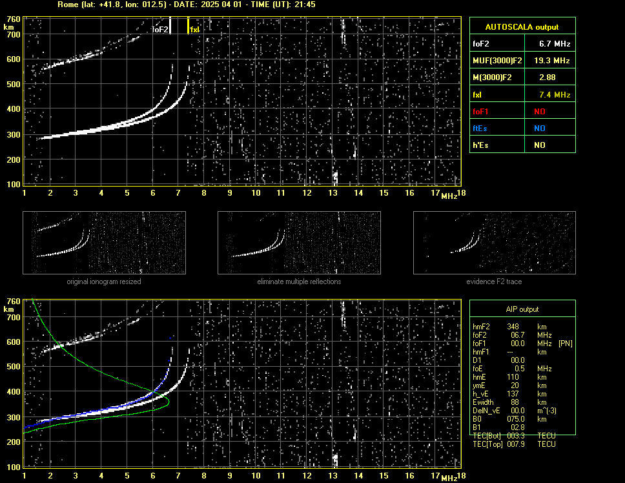Click the DelN_vE label in AIP output

coord(486,411)
